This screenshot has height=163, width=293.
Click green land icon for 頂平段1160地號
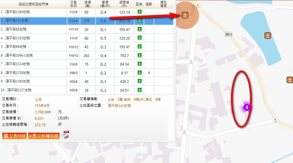(x=140, y=12)
